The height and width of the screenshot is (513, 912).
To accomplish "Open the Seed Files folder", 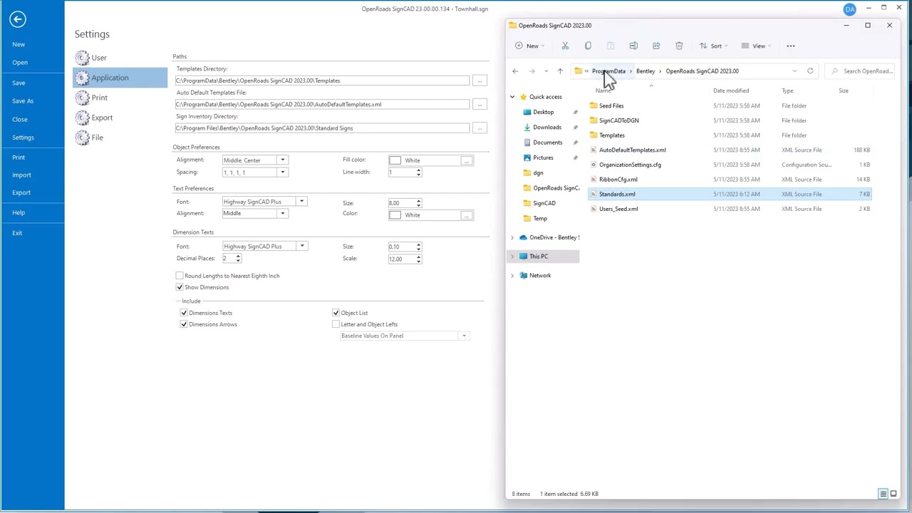I will (x=611, y=106).
